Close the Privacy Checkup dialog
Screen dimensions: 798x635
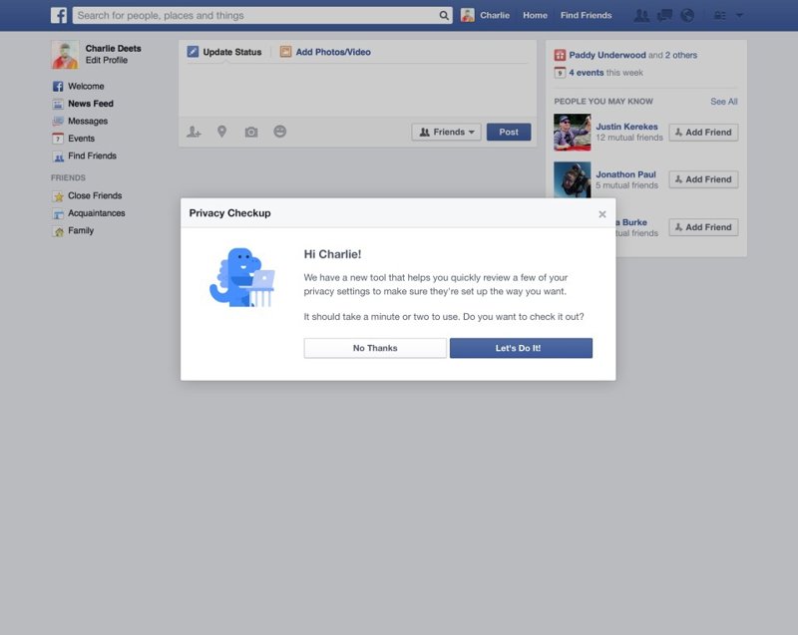point(601,213)
